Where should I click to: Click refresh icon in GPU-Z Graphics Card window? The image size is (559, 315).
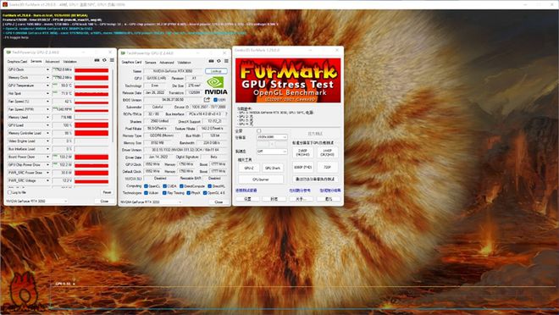[x=219, y=61]
